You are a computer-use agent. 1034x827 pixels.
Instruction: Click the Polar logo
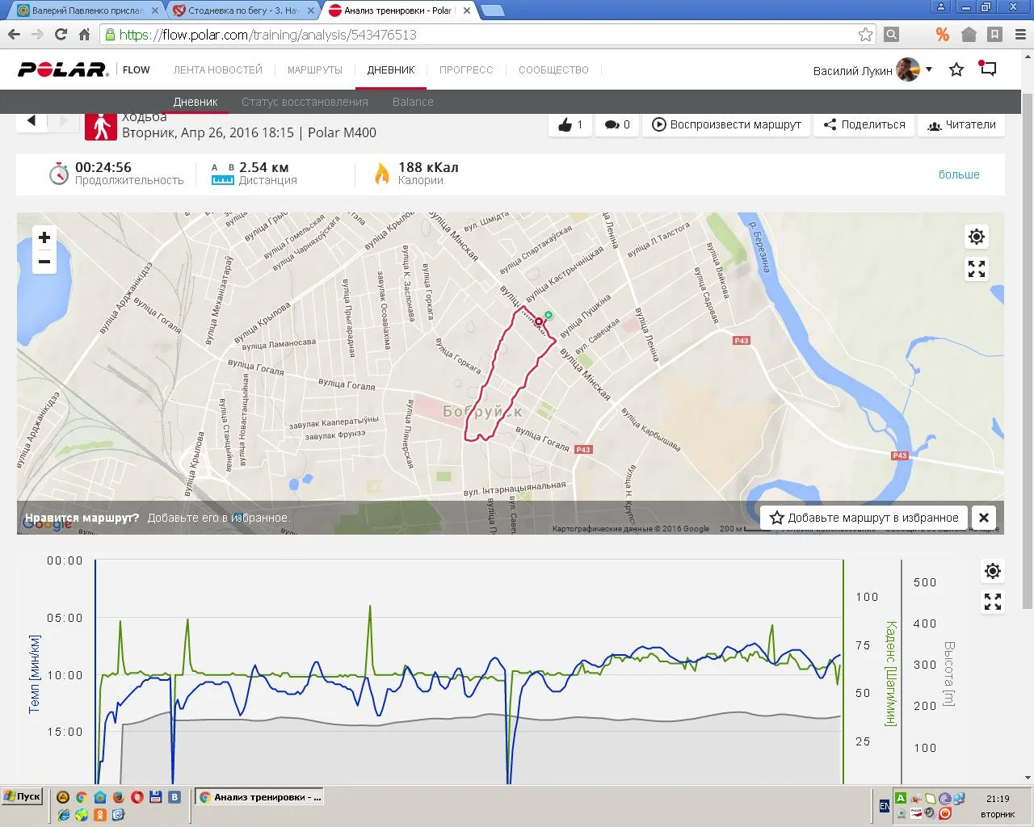(x=63, y=69)
